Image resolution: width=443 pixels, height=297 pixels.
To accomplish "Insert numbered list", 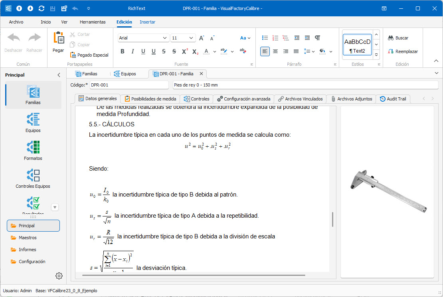I will [x=275, y=38].
